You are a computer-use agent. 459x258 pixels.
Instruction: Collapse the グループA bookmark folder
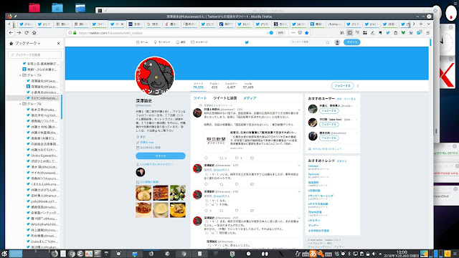pyautogui.click(x=20, y=75)
